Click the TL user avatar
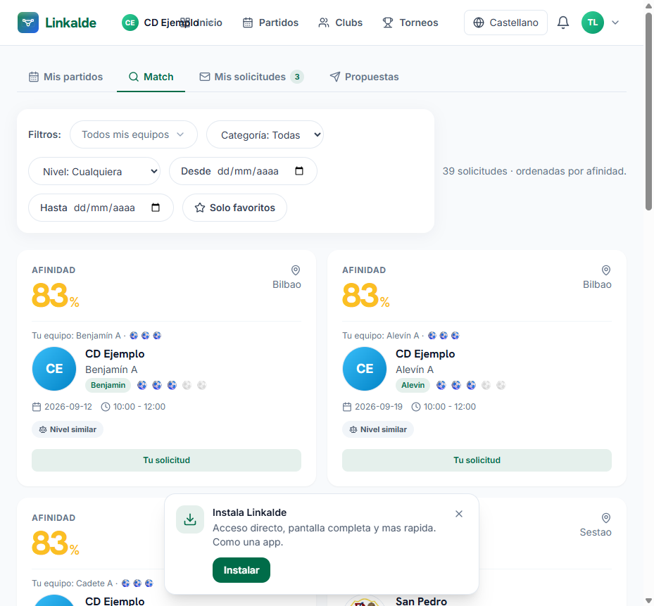The image size is (654, 606). point(592,23)
